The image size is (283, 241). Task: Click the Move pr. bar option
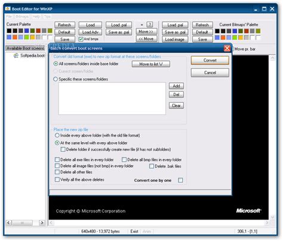point(245,49)
